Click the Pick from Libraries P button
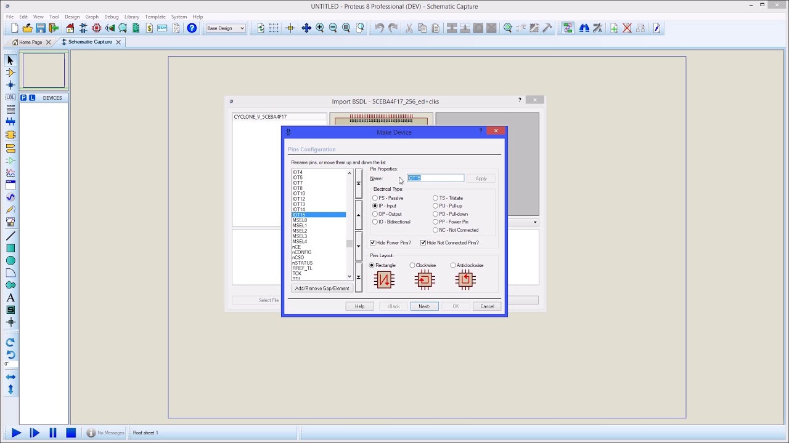This screenshot has height=443, width=789. (x=23, y=98)
